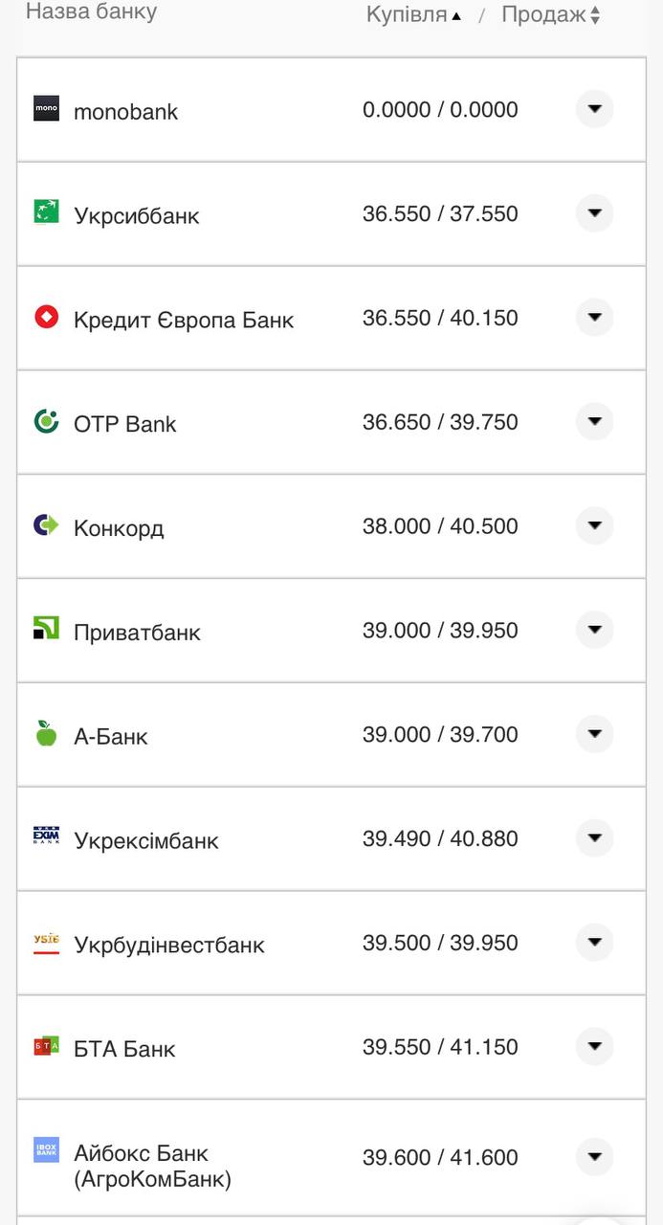This screenshot has height=1225, width=663.
Task: Click the red Кредит Європа Банк icon
Action: click(45, 318)
